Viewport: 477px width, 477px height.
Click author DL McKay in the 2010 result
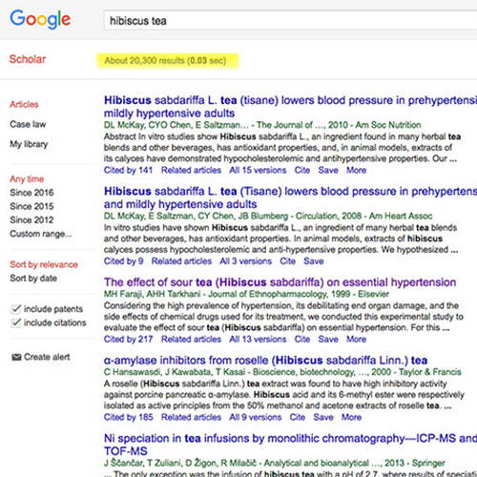coord(124,125)
